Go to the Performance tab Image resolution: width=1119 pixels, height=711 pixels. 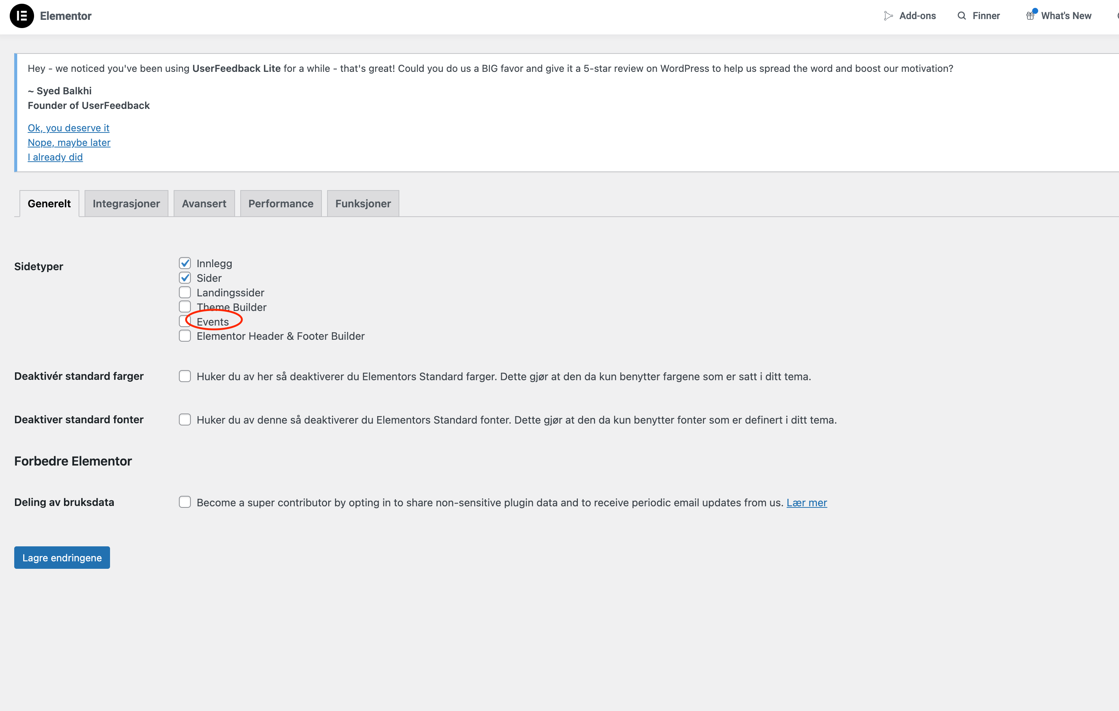(x=281, y=204)
